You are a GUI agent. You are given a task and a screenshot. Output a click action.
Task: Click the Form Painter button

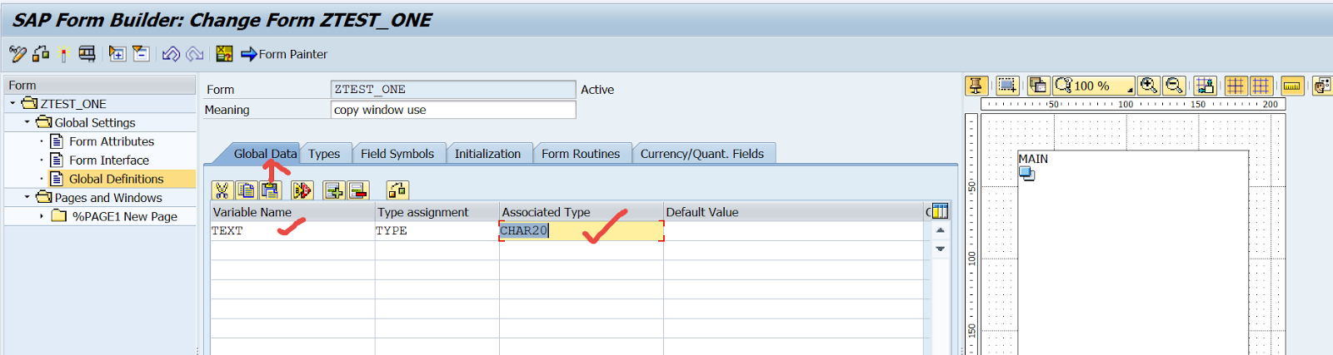[x=284, y=54]
